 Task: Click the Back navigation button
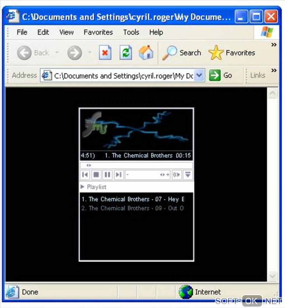tap(33, 53)
